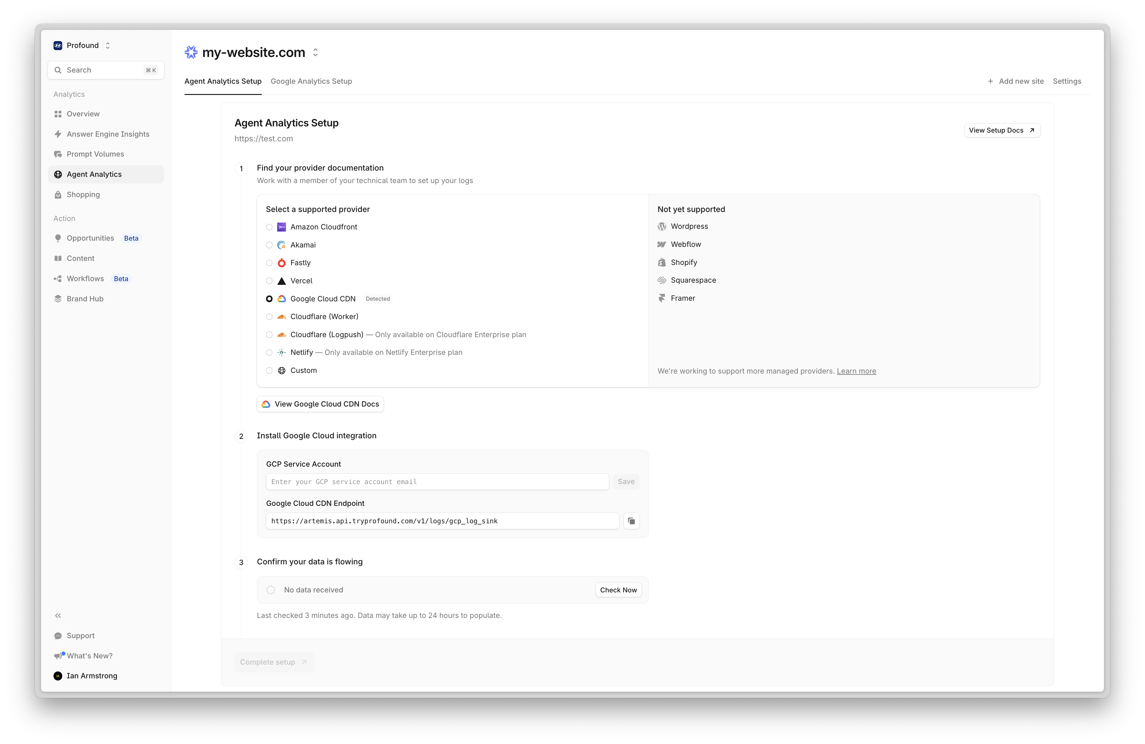Open the Agent Analytics Setup tab
Image resolution: width=1145 pixels, height=744 pixels.
(223, 81)
